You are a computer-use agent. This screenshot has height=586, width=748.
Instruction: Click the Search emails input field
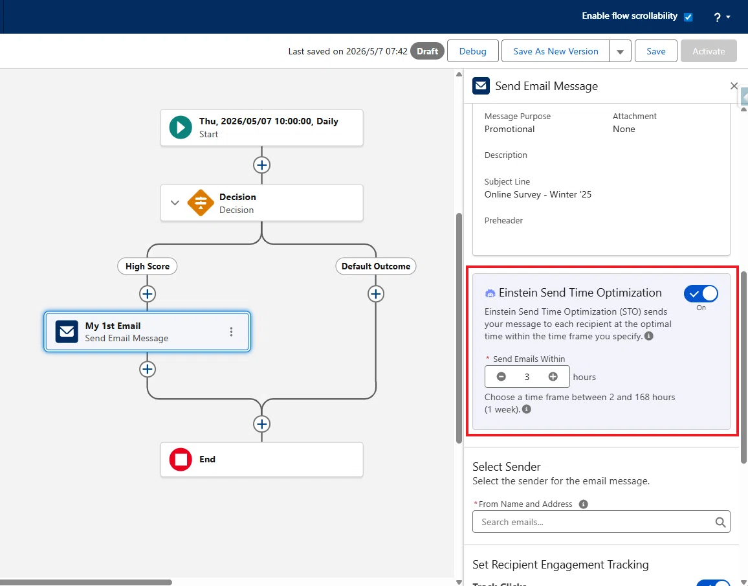click(601, 522)
